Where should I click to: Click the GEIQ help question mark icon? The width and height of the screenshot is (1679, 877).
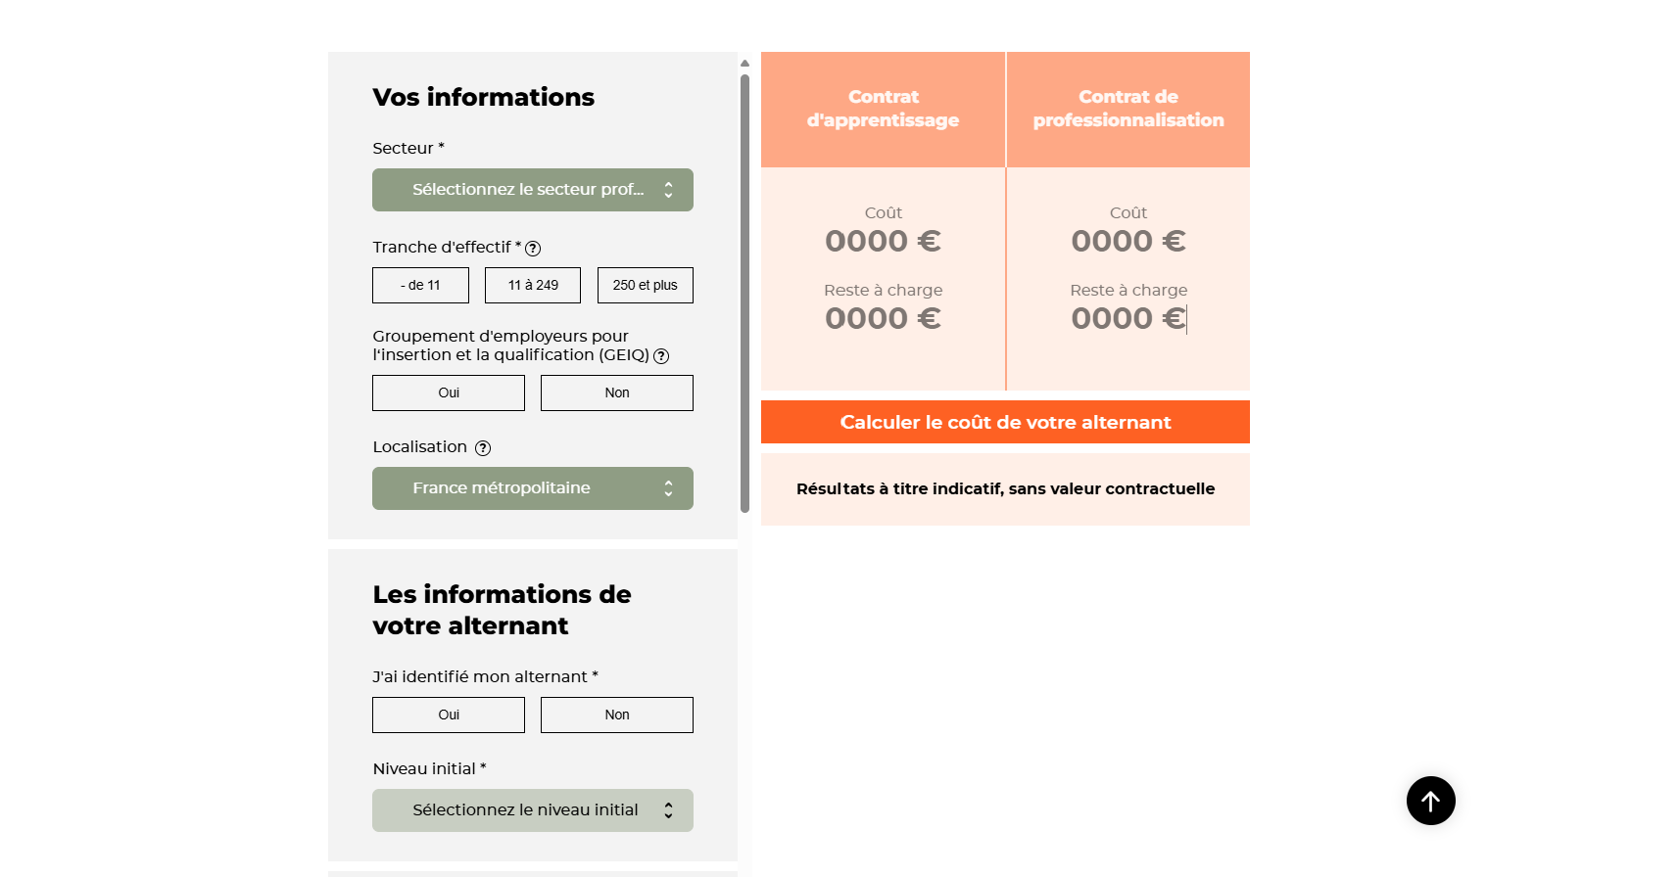coord(661,356)
